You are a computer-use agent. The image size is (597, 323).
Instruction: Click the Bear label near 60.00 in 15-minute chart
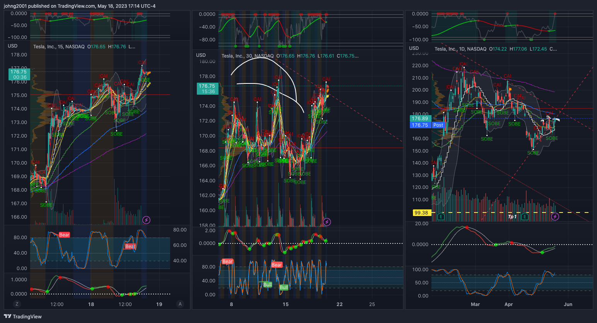tap(130, 246)
